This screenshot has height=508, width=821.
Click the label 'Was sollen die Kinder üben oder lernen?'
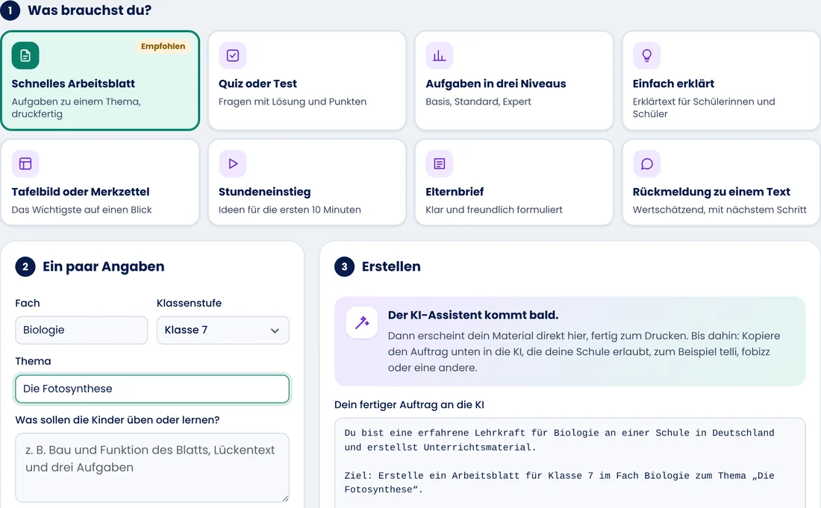point(117,419)
